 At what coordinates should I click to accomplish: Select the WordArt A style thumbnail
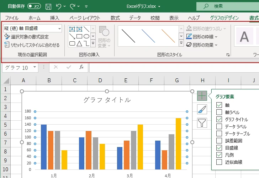click(x=244, y=36)
